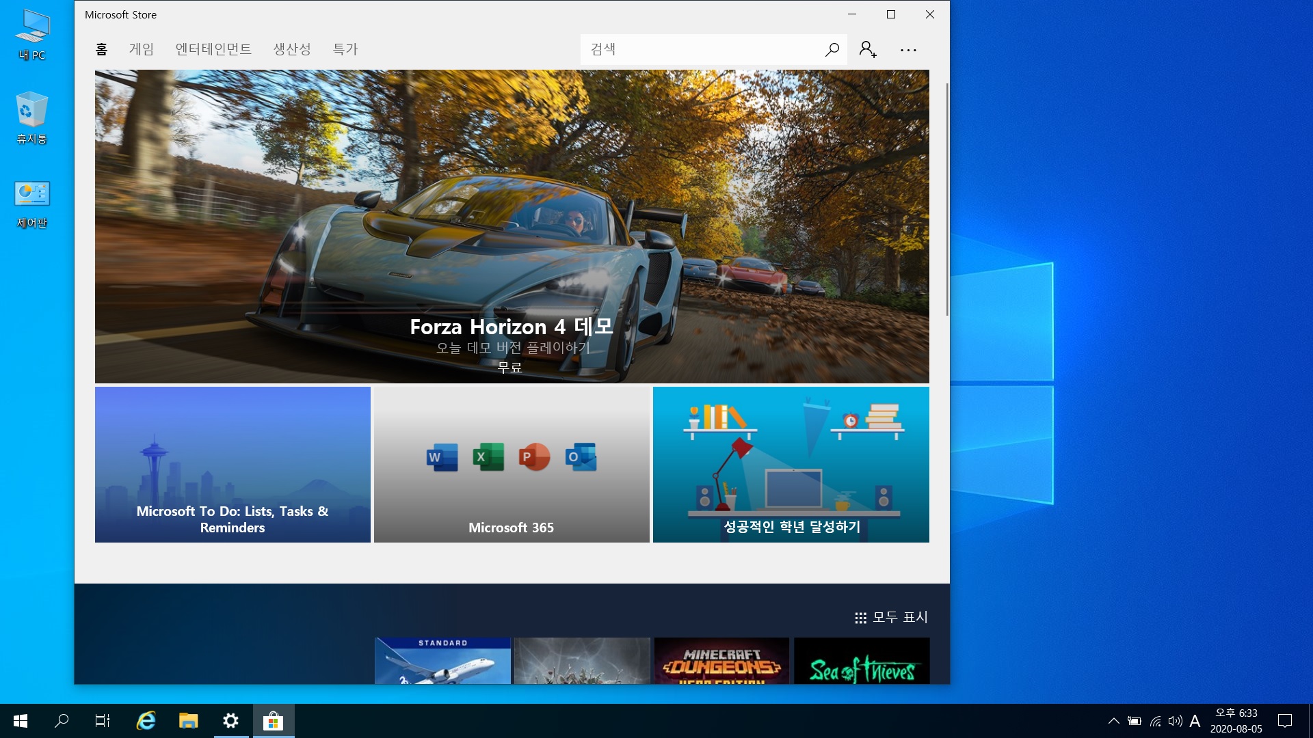The height and width of the screenshot is (738, 1313).
Task: Click the Outlook icon in Microsoft 365 tile
Action: [581, 457]
